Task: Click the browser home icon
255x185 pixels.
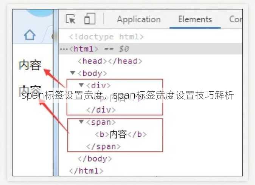Action: (x=30, y=35)
